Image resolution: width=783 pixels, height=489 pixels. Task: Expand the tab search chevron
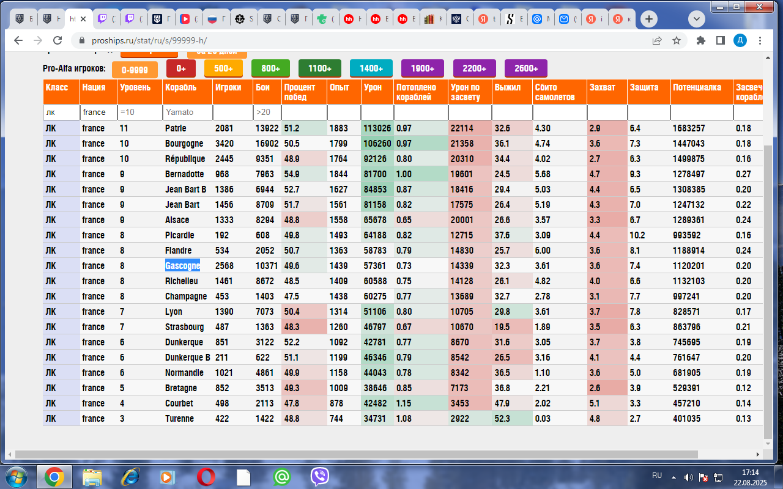click(697, 19)
